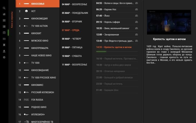The width and height of the screenshot is (196, 123).
Task: Select channel FOX RUSSIA
Action: point(37,100)
